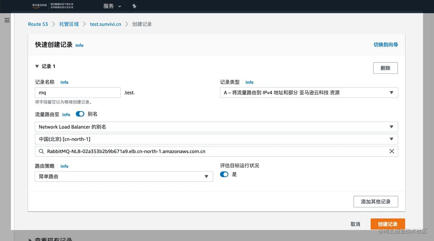Open Info next to 快速创建记录
The image size is (434, 241).
[x=79, y=45]
